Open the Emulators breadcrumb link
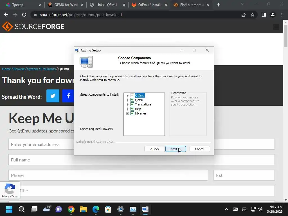 [48, 69]
